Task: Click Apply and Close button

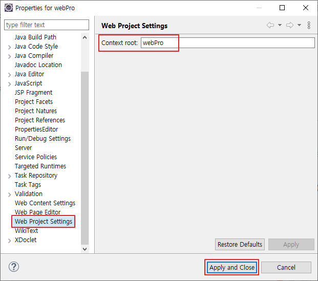Action: (x=232, y=267)
